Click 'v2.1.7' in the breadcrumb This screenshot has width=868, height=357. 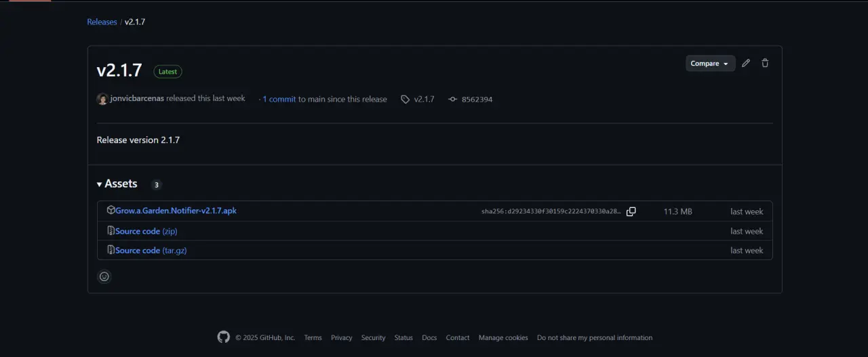[x=135, y=22]
